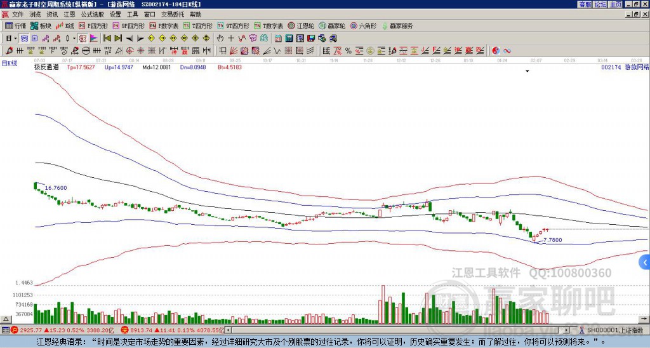This screenshot has width=650, height=348.
Task: Click the 主页 button in title bar
Action: click(x=616, y=4)
